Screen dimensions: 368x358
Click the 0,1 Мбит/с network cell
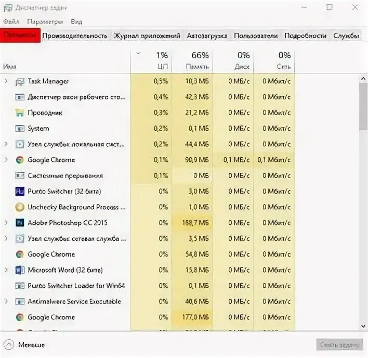point(274,160)
